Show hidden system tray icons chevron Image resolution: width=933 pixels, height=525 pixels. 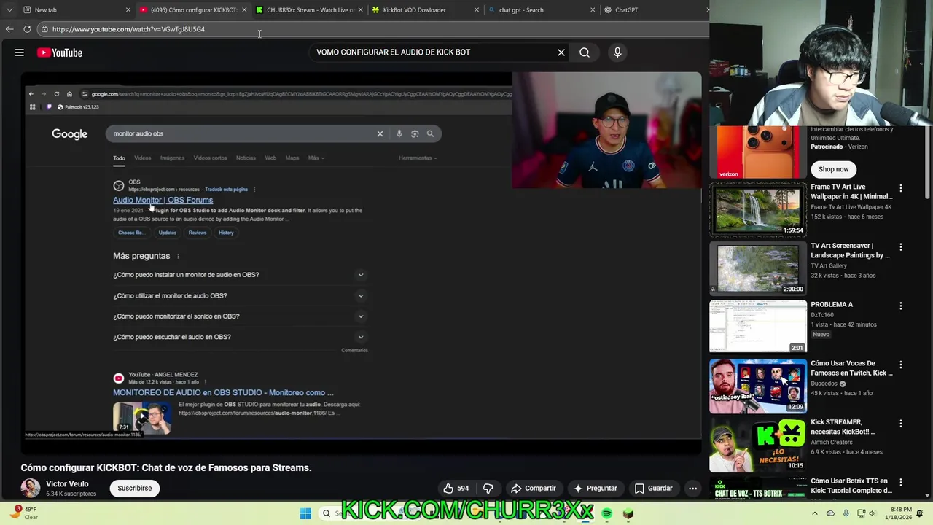point(814,513)
